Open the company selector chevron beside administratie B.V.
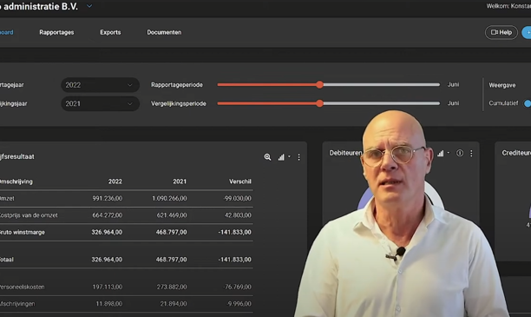The height and width of the screenshot is (317, 531). (89, 6)
